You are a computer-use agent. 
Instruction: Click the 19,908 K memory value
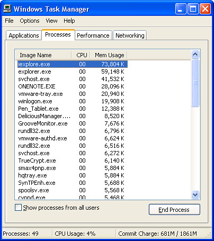tap(113, 101)
